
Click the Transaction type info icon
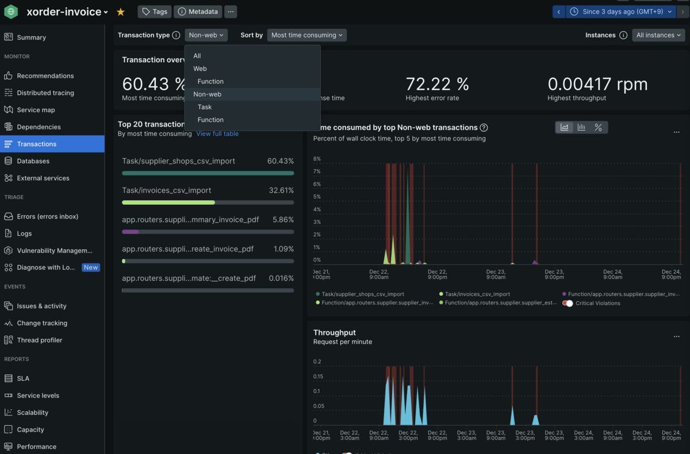(176, 35)
